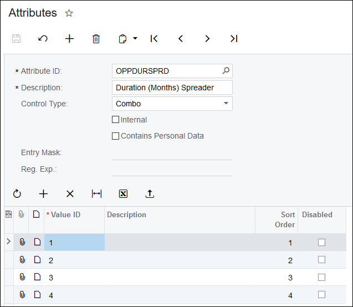Open attachments for value 1 row
353x307 pixels.
tap(22, 242)
